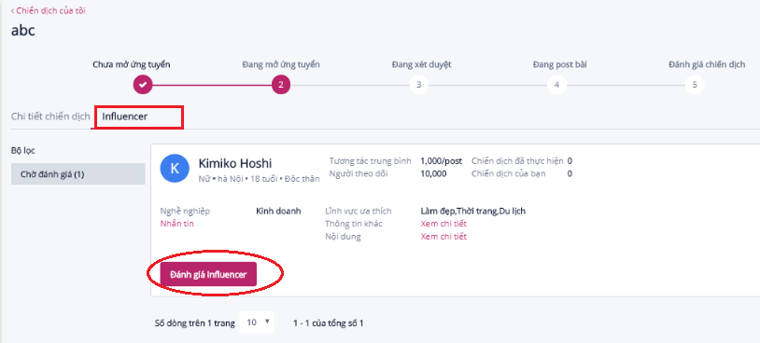760x343 pixels.
Task: Click the Nhắn tin link
Action: 176,224
